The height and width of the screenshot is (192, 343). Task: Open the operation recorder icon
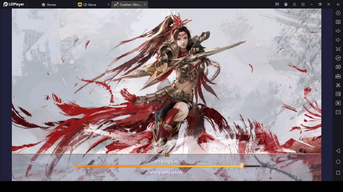click(338, 58)
